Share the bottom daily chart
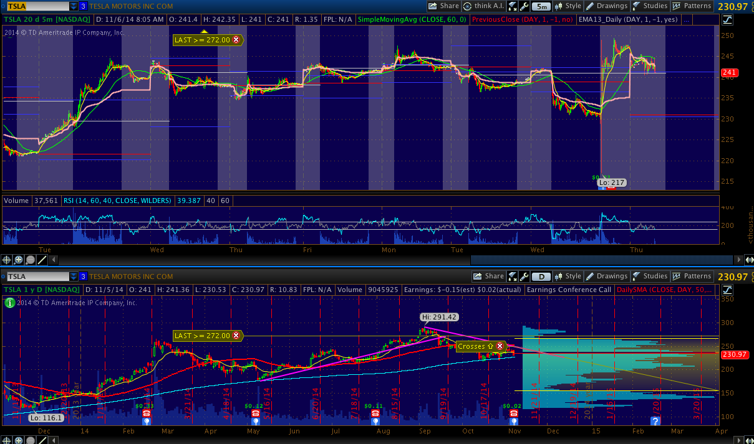754x444 pixels. pos(488,276)
